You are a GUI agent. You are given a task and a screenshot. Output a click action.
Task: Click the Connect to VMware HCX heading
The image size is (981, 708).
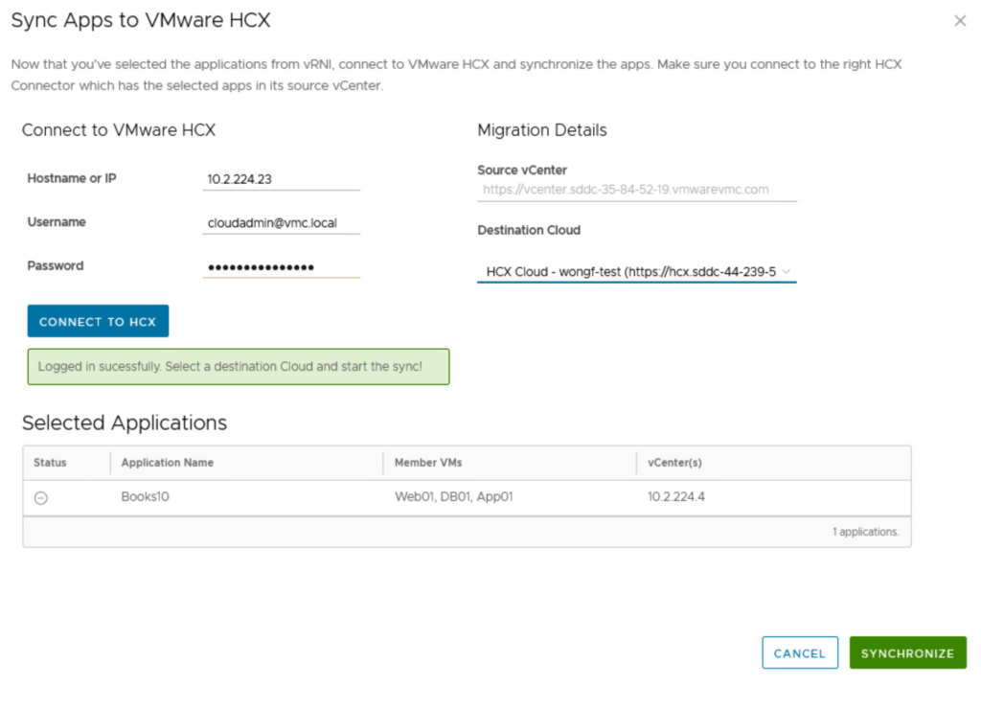(x=119, y=130)
